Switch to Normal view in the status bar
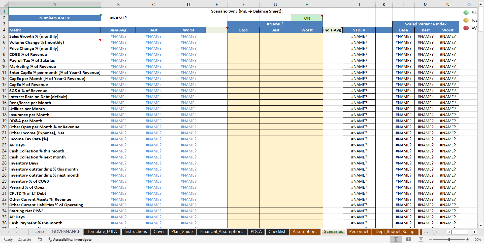Viewport: 484px width, 243px height. point(396,239)
